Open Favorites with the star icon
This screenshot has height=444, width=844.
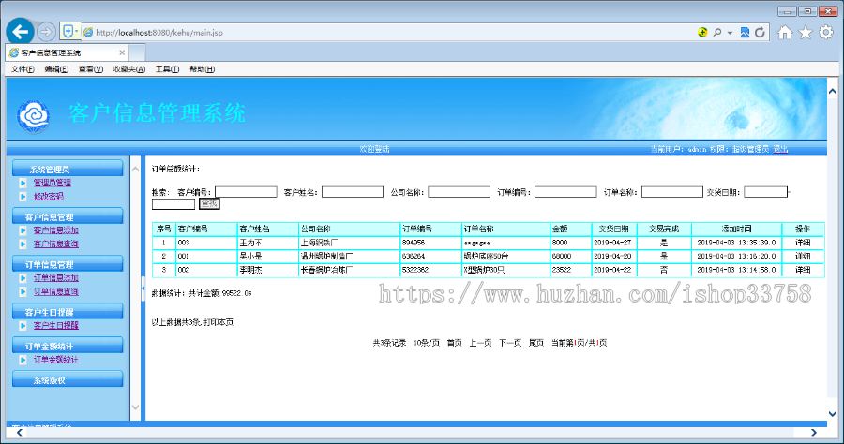[806, 33]
